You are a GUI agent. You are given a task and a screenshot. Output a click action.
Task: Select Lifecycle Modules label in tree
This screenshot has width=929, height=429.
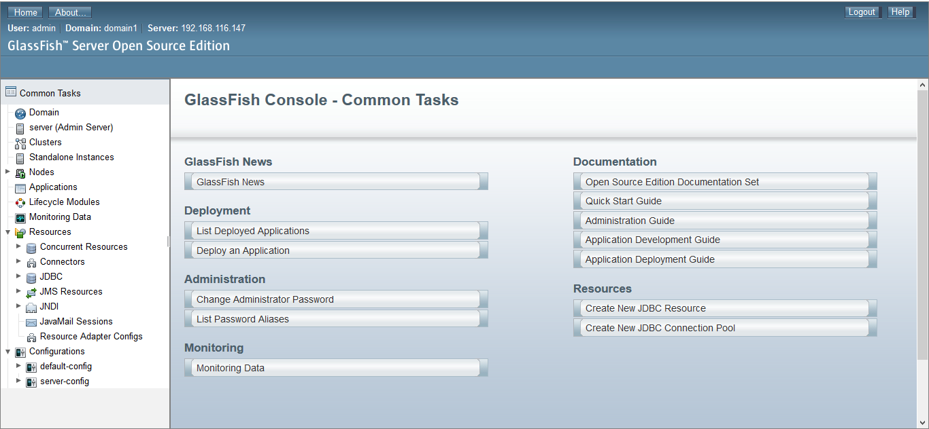coord(65,202)
